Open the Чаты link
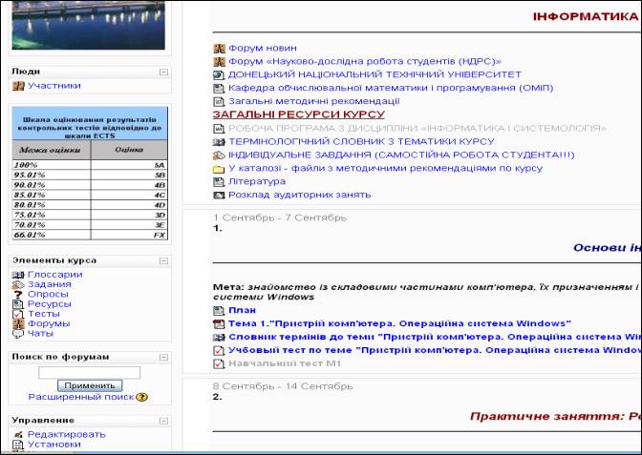The image size is (642, 455). (x=40, y=334)
